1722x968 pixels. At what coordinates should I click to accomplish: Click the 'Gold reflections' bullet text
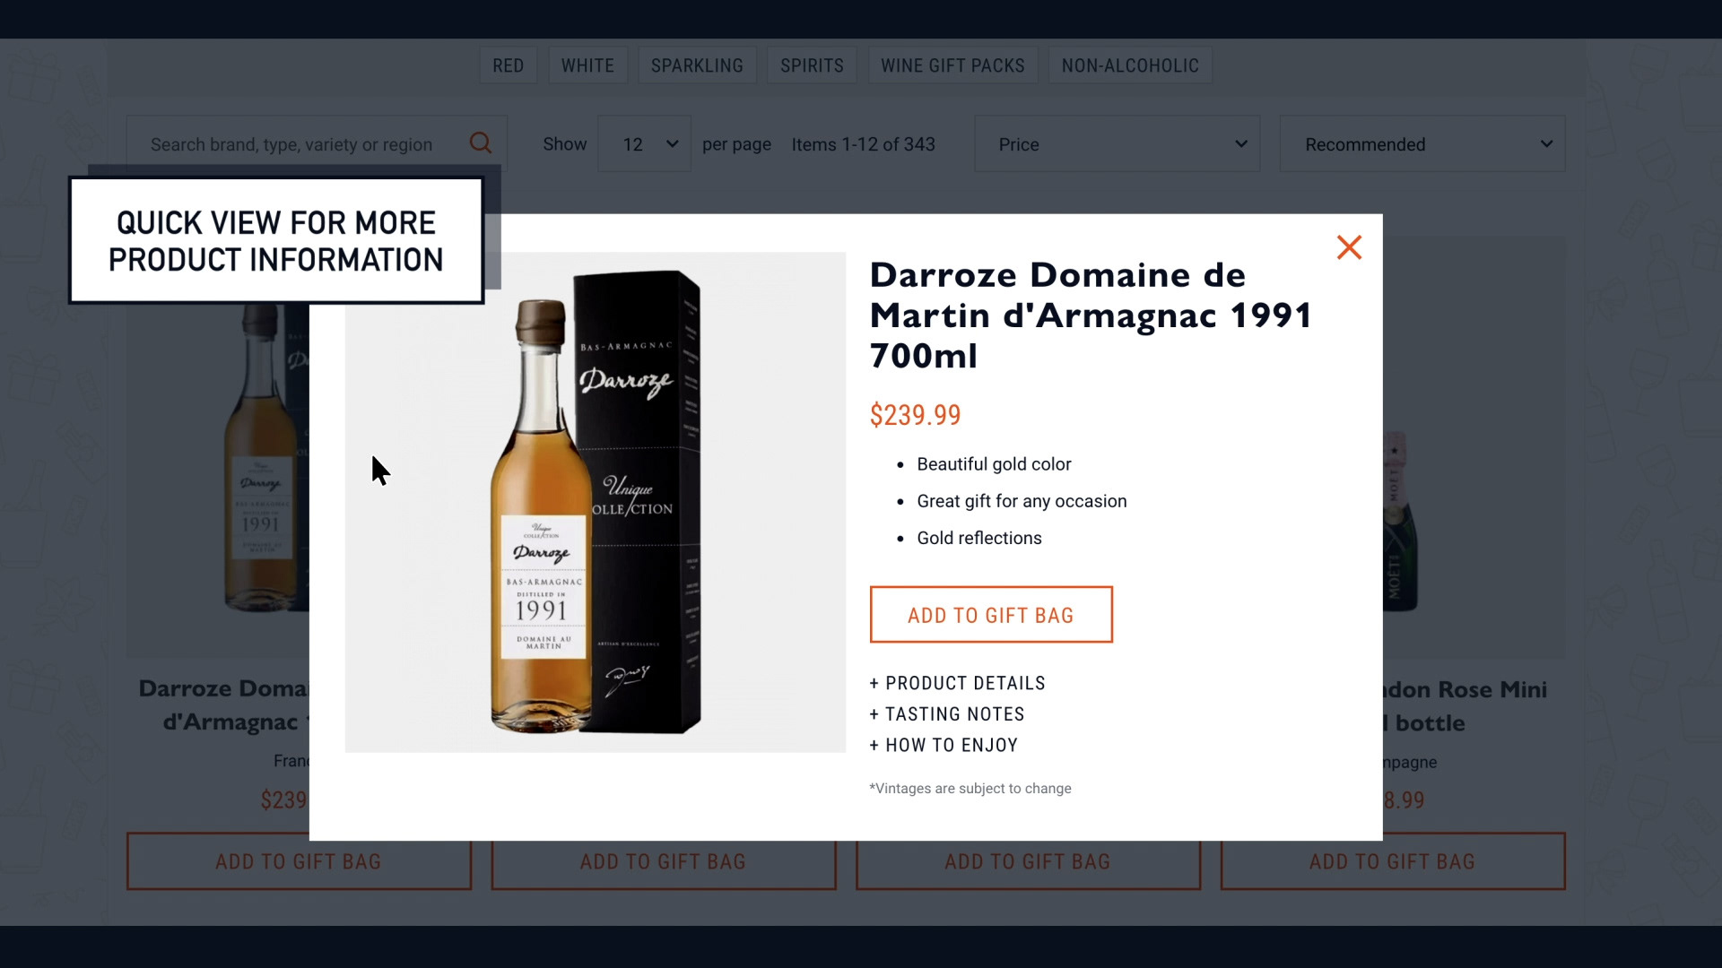tap(979, 538)
